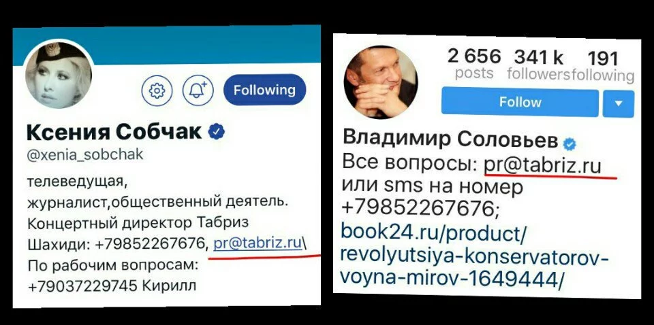Turn on notifications bell icon
Viewport: 654px width, 325px height.
pos(198,90)
